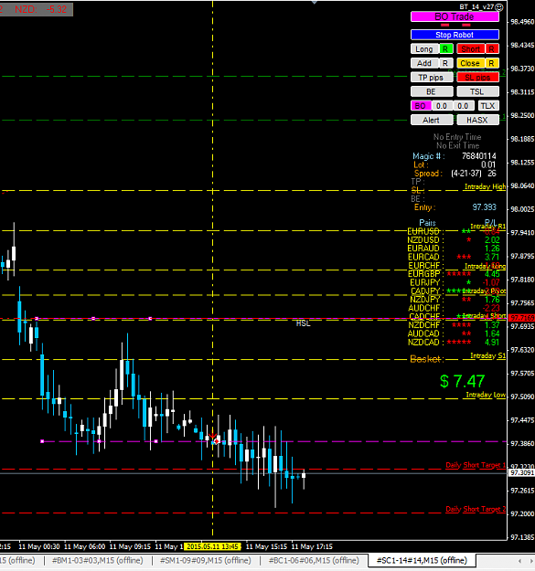Select the 0.0 field next to BO
Image resolution: width=535 pixels, height=571 pixels.
pos(442,106)
